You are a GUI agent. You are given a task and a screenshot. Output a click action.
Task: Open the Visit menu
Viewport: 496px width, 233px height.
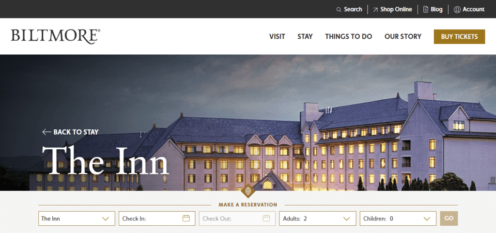click(x=277, y=36)
